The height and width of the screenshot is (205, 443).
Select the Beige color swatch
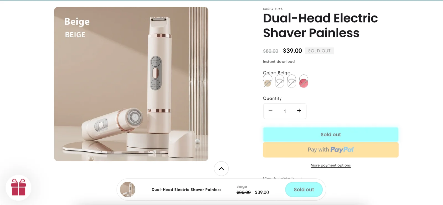click(x=267, y=81)
